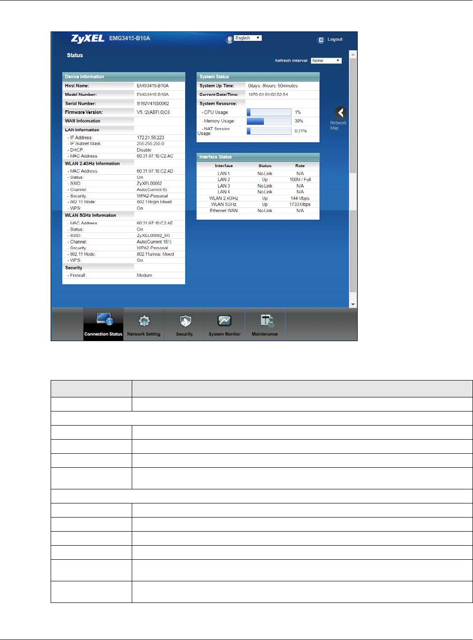Click the SSID value ZyXEL00082_5G

click(x=153, y=236)
